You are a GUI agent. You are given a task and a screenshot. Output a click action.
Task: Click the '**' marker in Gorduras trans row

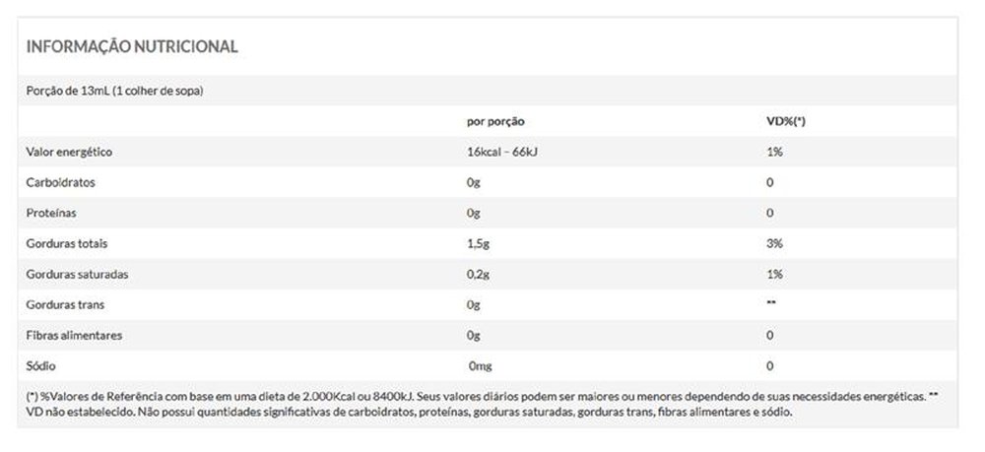click(771, 304)
